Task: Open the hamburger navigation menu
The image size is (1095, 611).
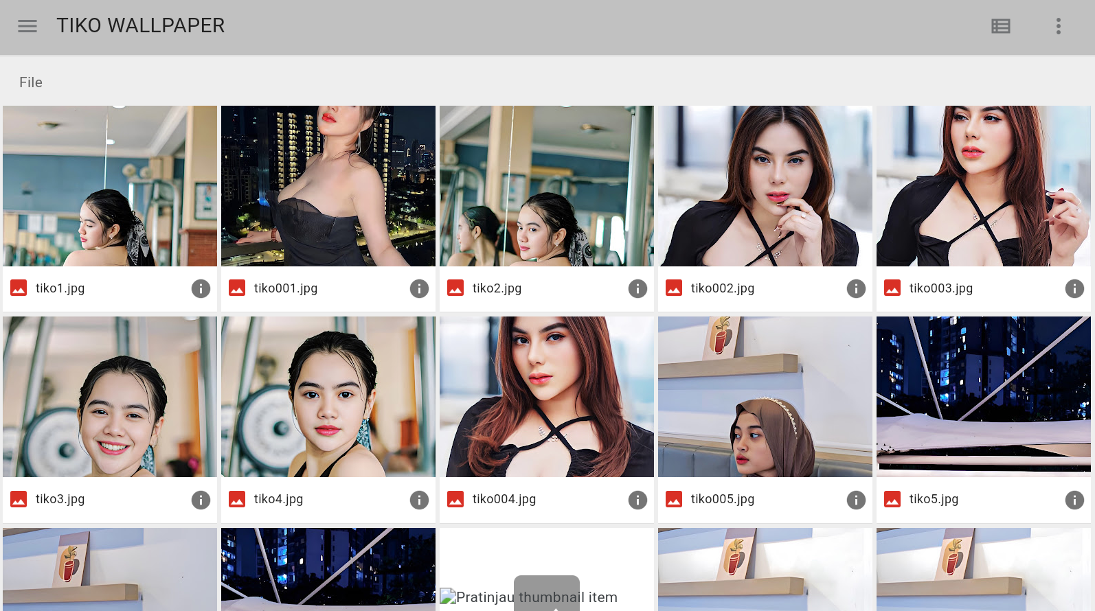Action: 27,26
